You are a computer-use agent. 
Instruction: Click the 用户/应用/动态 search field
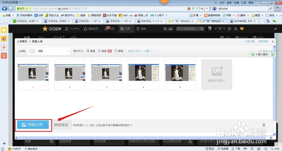pyautogui.click(x=188, y=29)
